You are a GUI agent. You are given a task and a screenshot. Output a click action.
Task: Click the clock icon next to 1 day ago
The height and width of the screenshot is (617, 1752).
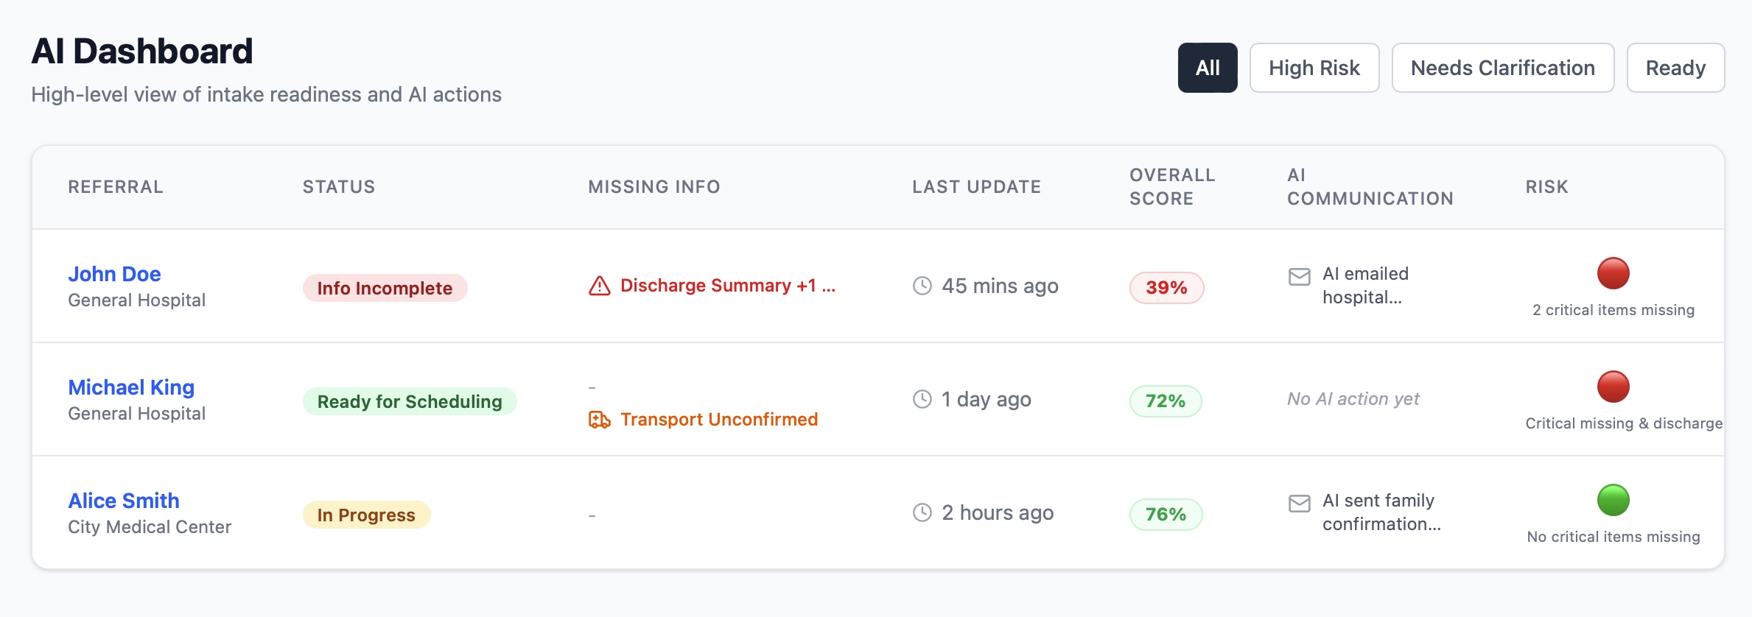921,399
